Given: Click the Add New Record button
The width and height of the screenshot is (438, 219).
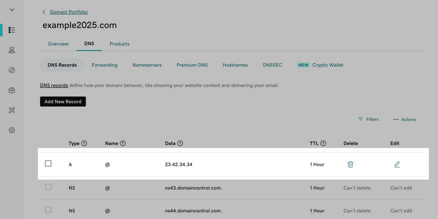Looking at the screenshot, I should click(63, 101).
